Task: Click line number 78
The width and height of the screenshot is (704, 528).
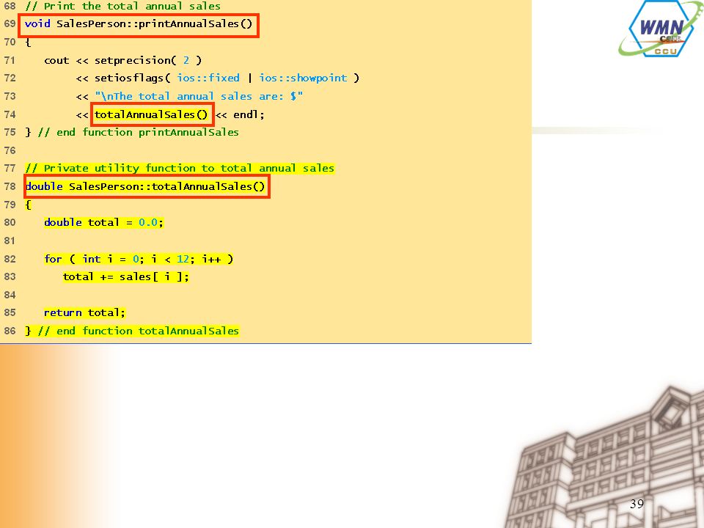Action: (x=10, y=186)
